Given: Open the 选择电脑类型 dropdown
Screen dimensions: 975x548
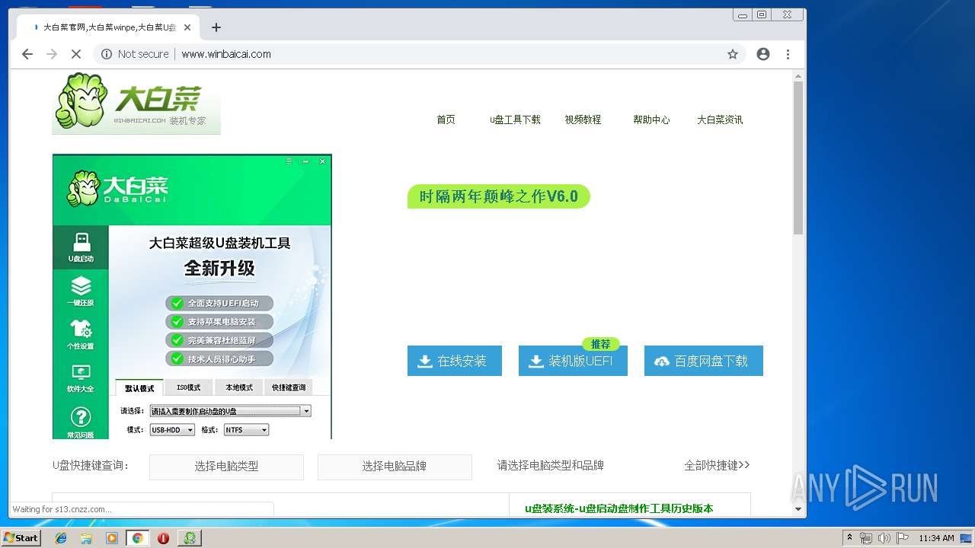Looking at the screenshot, I should (x=226, y=467).
